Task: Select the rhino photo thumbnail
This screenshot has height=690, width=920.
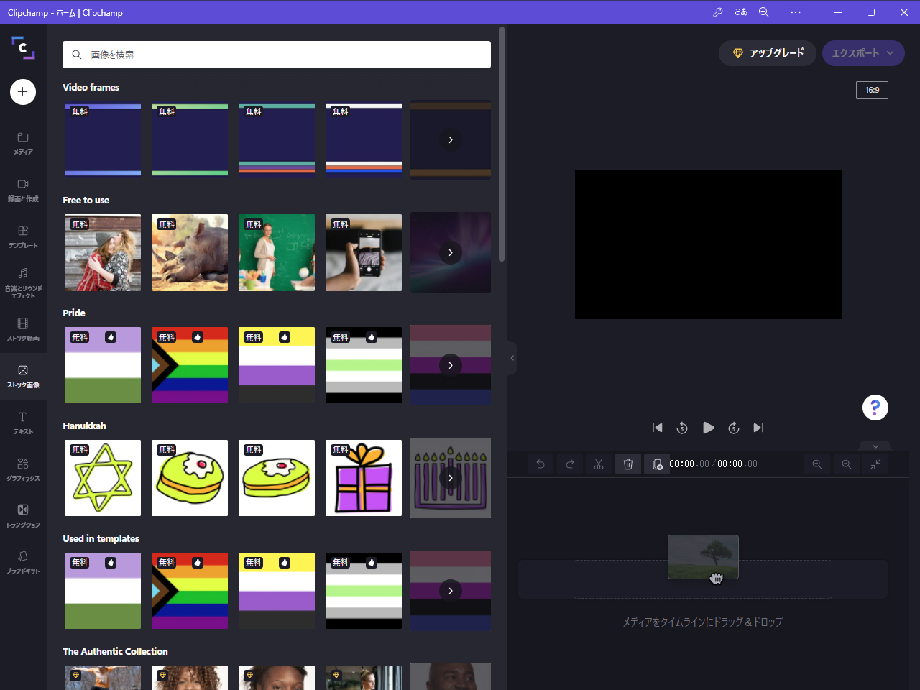Action: 190,252
